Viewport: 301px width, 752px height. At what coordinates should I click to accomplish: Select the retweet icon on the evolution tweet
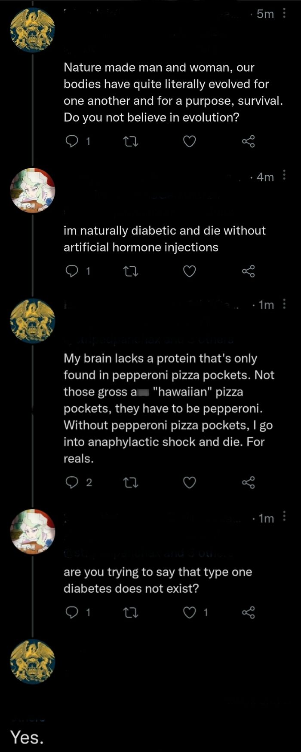[131, 141]
